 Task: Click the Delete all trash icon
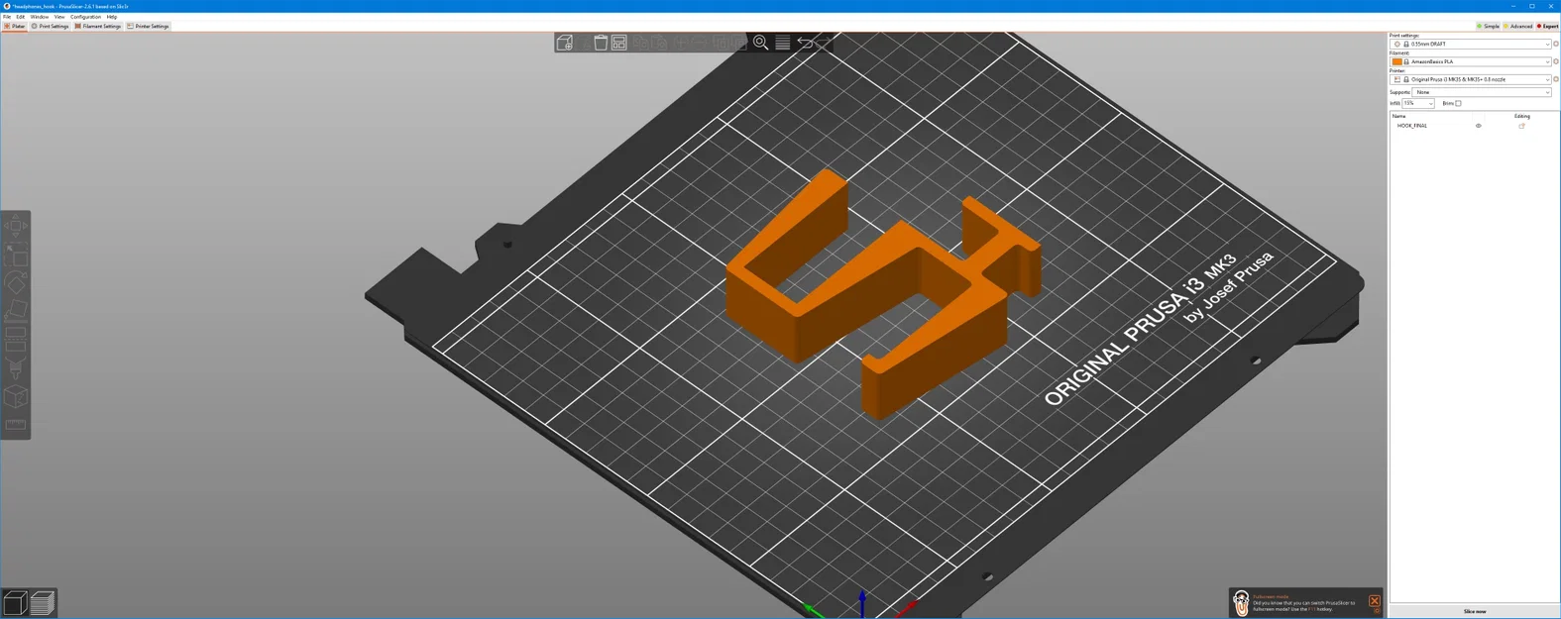point(601,43)
